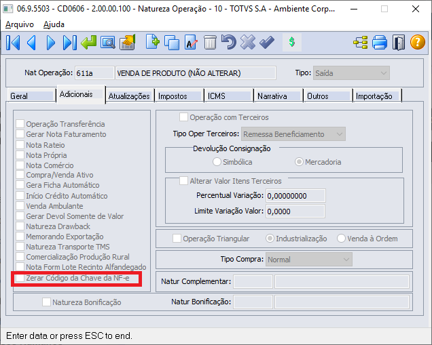Click the Limite Variação Valor field
432x345 pixels.
pyautogui.click(x=295, y=211)
